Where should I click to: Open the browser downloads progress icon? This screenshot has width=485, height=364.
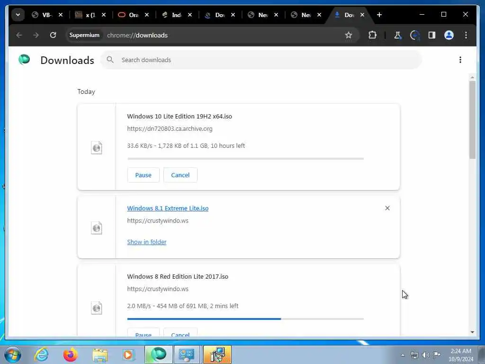[x=415, y=35]
